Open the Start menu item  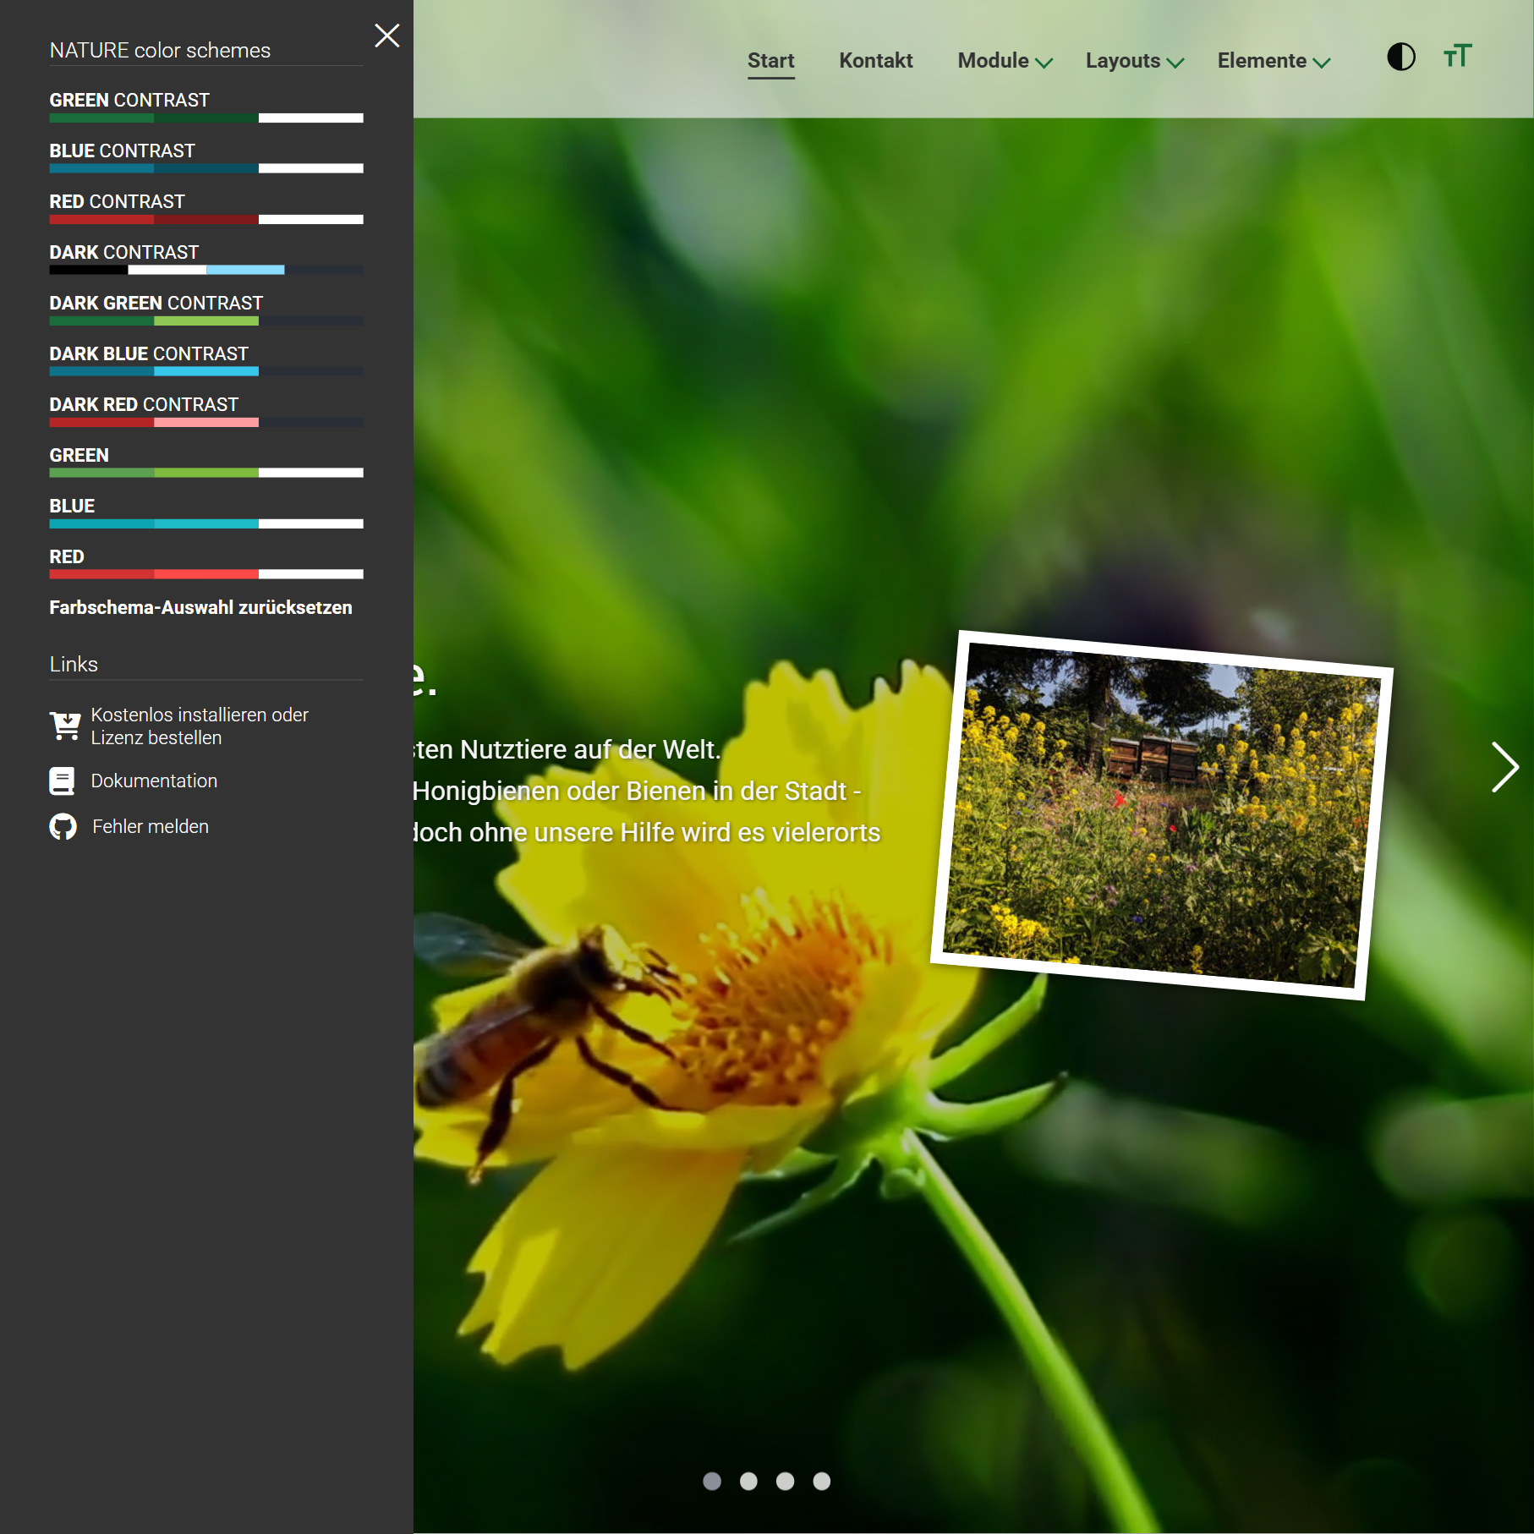[x=770, y=61]
